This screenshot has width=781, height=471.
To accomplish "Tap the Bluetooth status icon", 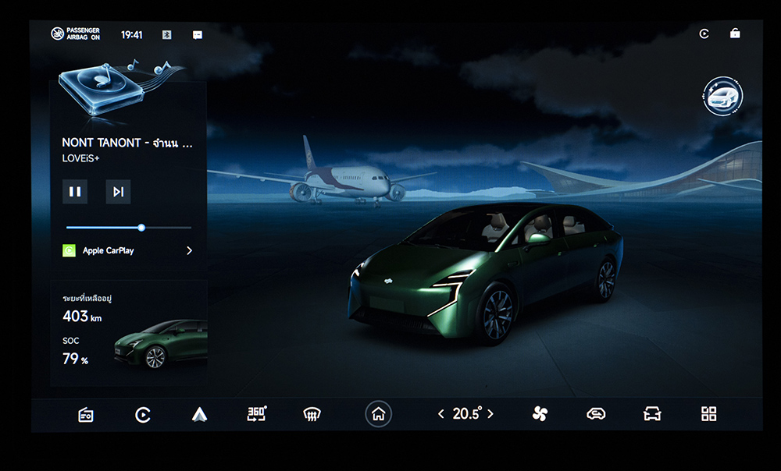I will coord(166,34).
